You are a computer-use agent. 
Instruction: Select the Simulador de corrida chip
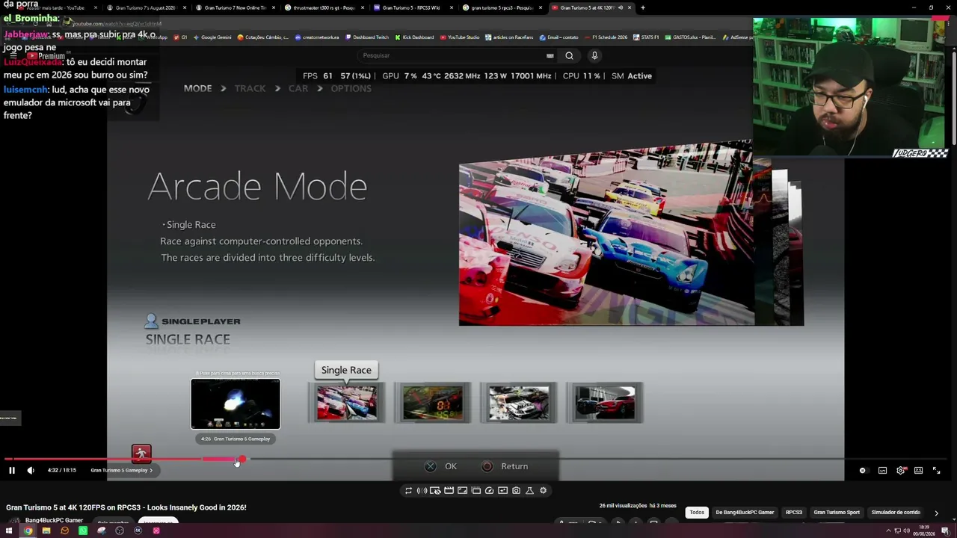pos(896,512)
